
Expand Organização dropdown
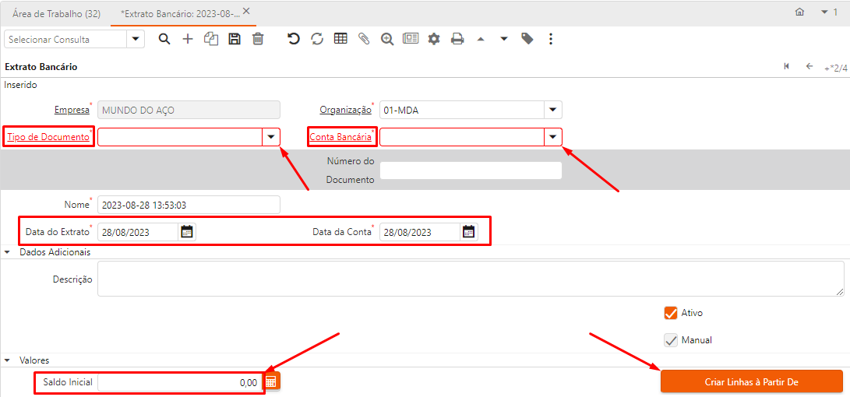(x=553, y=110)
